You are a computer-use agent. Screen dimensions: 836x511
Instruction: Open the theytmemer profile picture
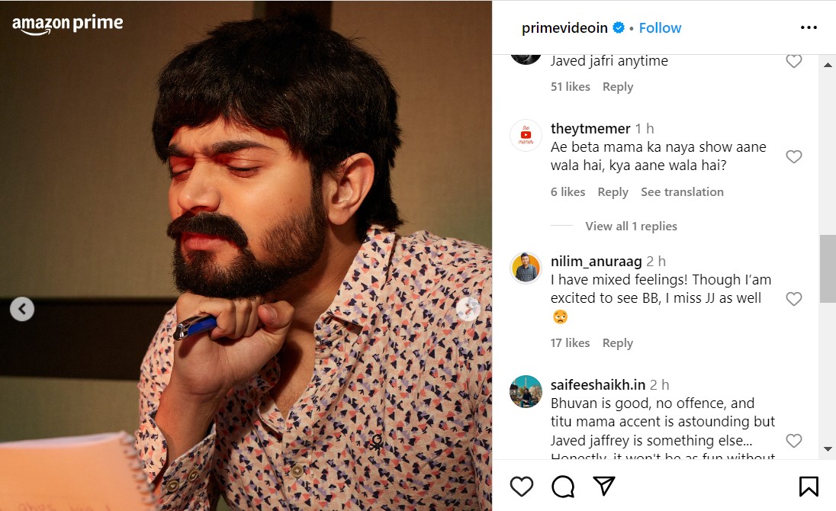pyautogui.click(x=526, y=136)
